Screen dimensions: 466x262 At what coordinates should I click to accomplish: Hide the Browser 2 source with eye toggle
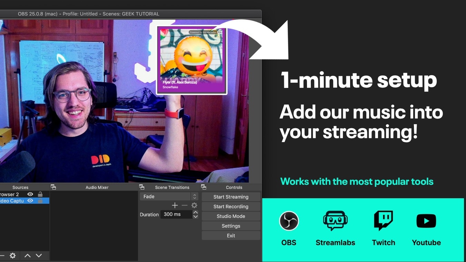point(30,194)
